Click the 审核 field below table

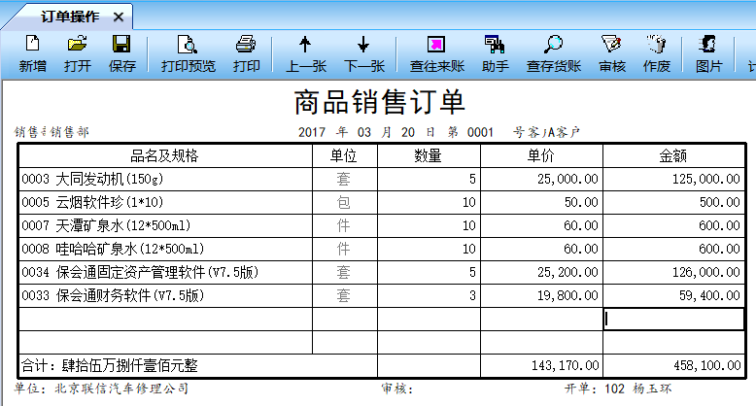click(397, 389)
